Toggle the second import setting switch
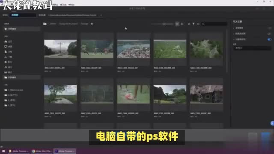 tap(269, 34)
